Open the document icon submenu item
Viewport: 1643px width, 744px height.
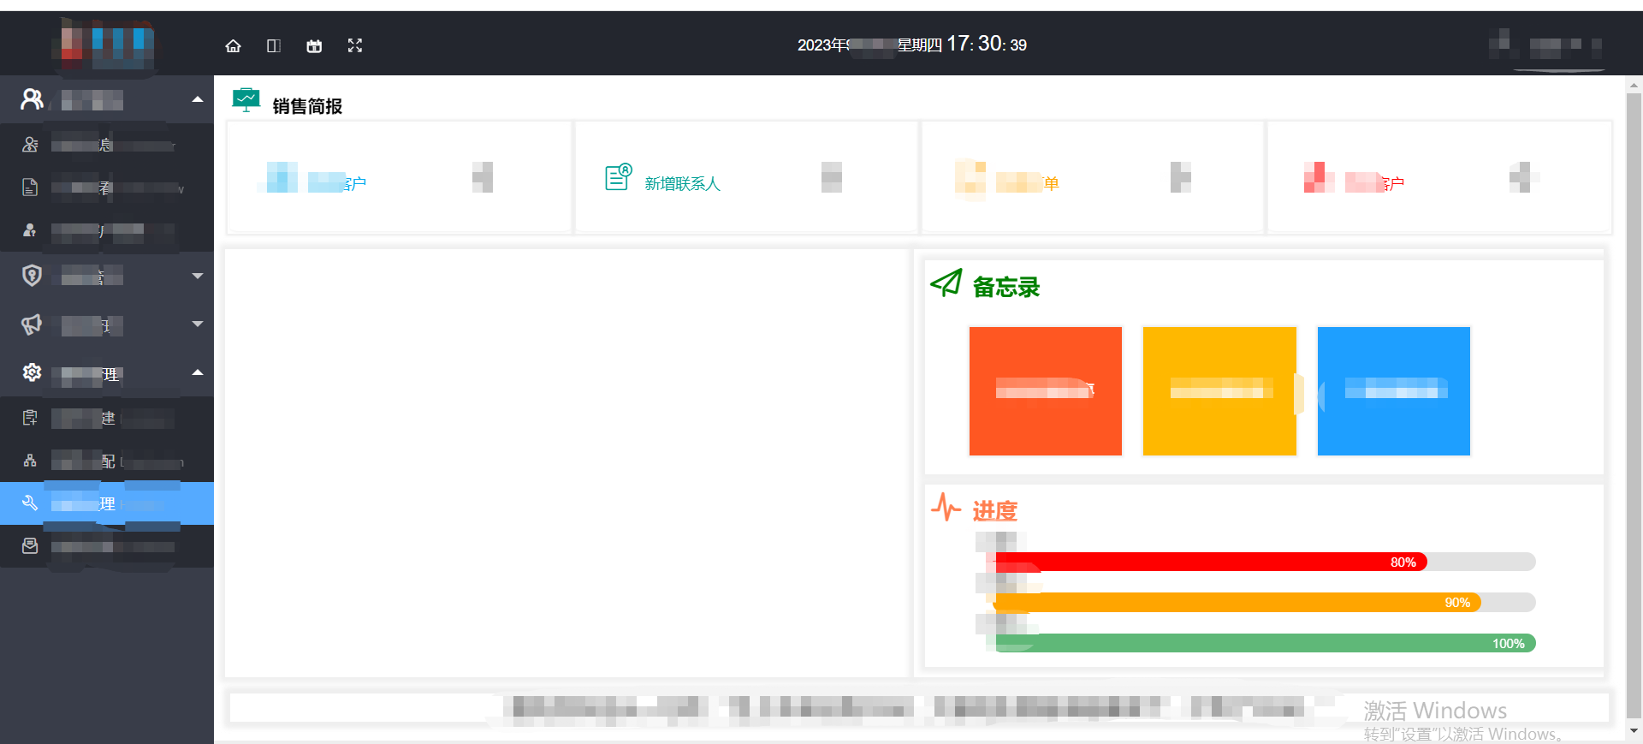30,187
